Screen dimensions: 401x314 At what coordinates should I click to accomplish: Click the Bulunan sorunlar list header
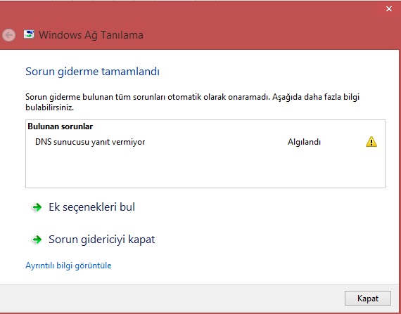[x=60, y=126]
